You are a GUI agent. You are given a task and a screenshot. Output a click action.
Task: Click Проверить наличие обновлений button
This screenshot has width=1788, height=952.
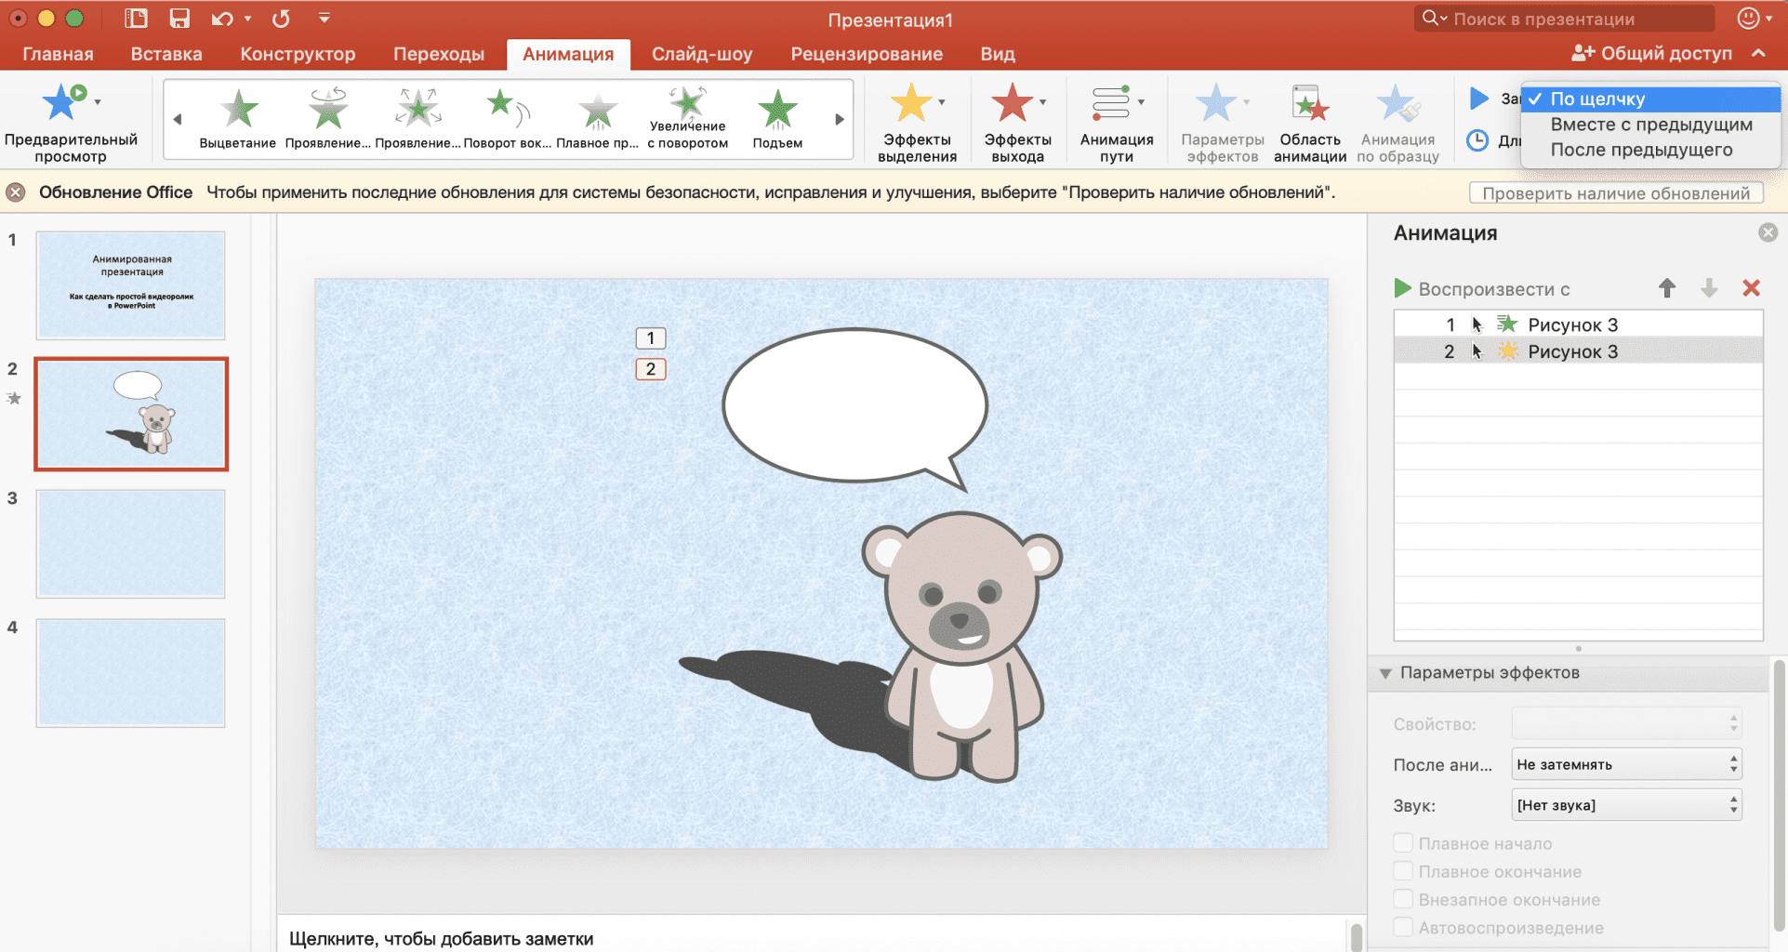click(x=1616, y=192)
